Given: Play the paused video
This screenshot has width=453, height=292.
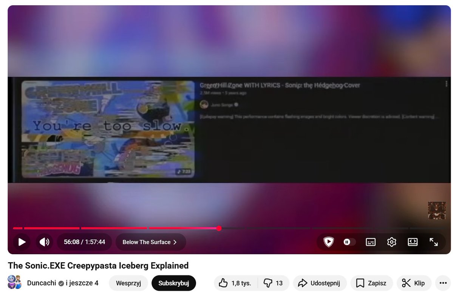Looking at the screenshot, I should 22,242.
